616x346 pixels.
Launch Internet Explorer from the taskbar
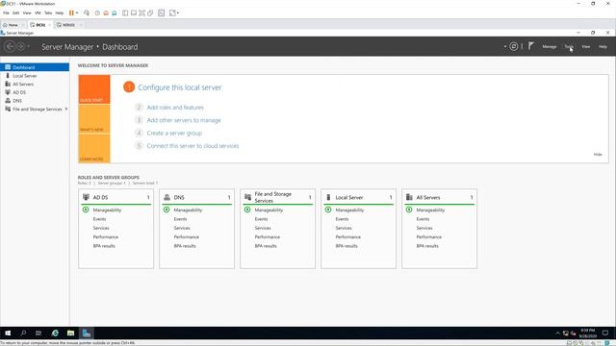[x=55, y=334]
